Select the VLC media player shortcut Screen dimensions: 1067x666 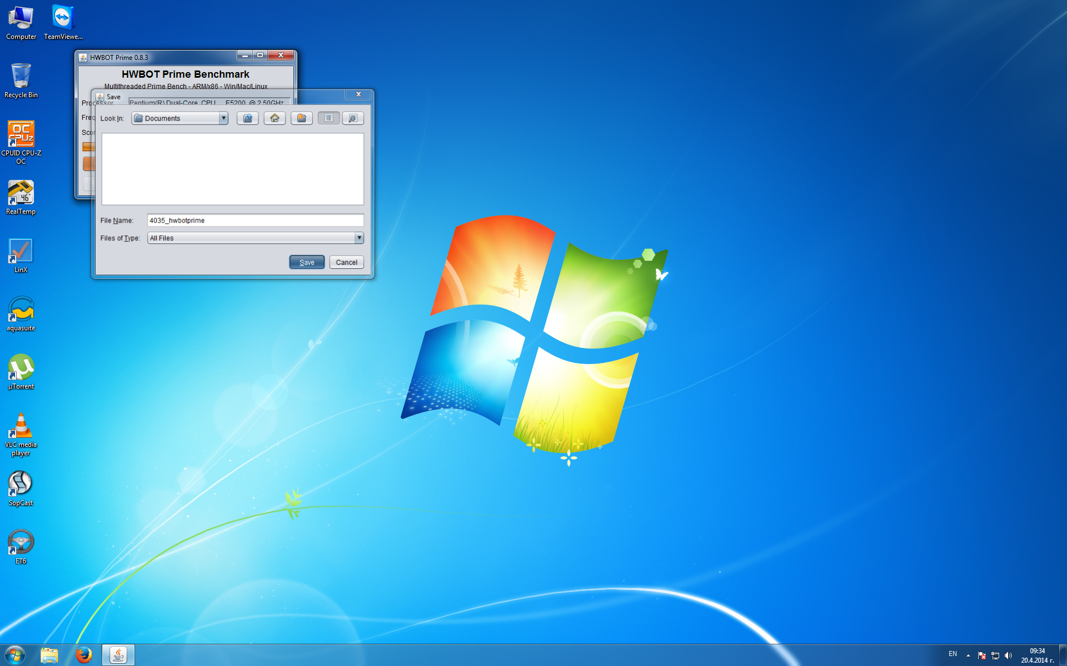click(21, 435)
